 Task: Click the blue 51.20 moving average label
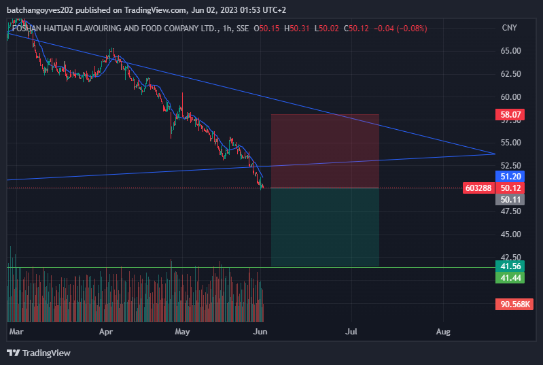[510, 177]
